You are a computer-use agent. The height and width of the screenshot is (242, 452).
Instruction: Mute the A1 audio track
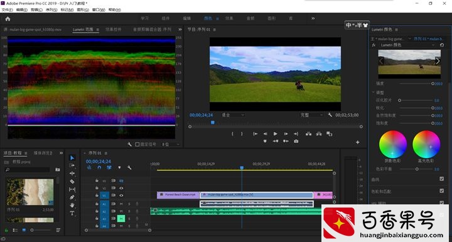click(121, 204)
